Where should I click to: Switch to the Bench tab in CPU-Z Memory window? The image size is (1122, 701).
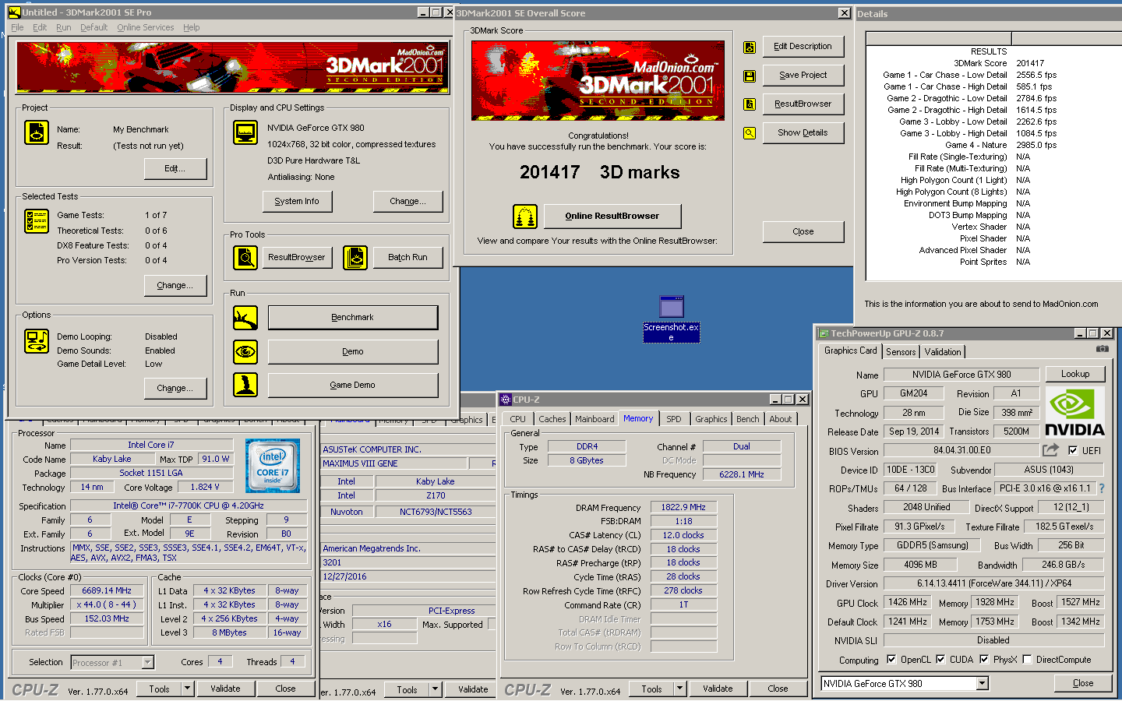748,419
